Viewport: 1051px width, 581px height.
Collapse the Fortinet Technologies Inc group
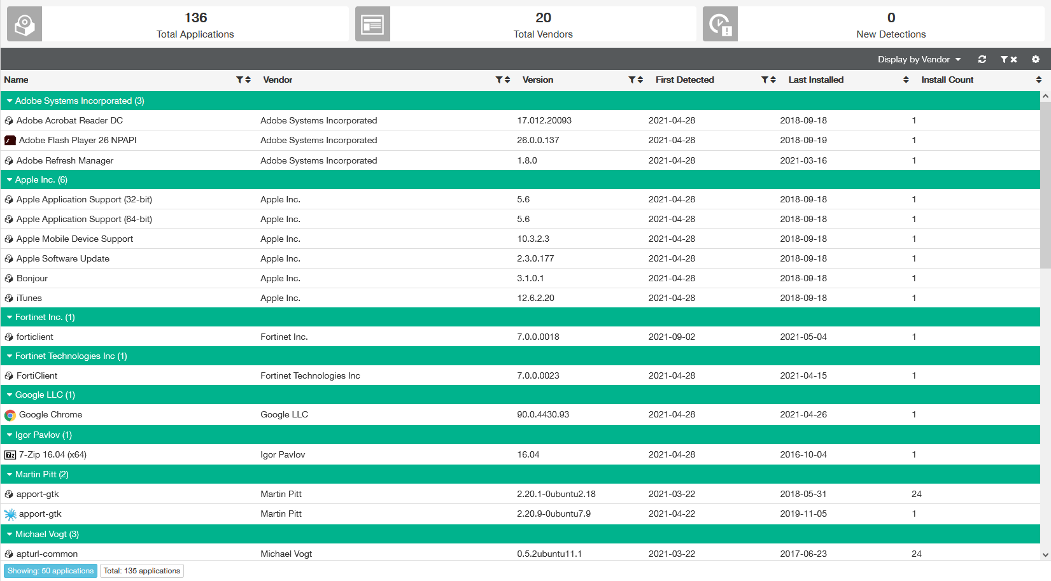[x=10, y=356]
